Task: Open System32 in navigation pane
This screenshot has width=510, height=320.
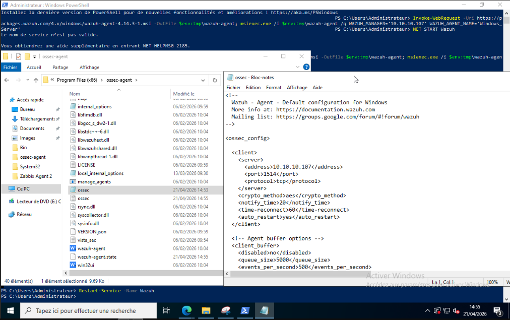Action: 30,166
